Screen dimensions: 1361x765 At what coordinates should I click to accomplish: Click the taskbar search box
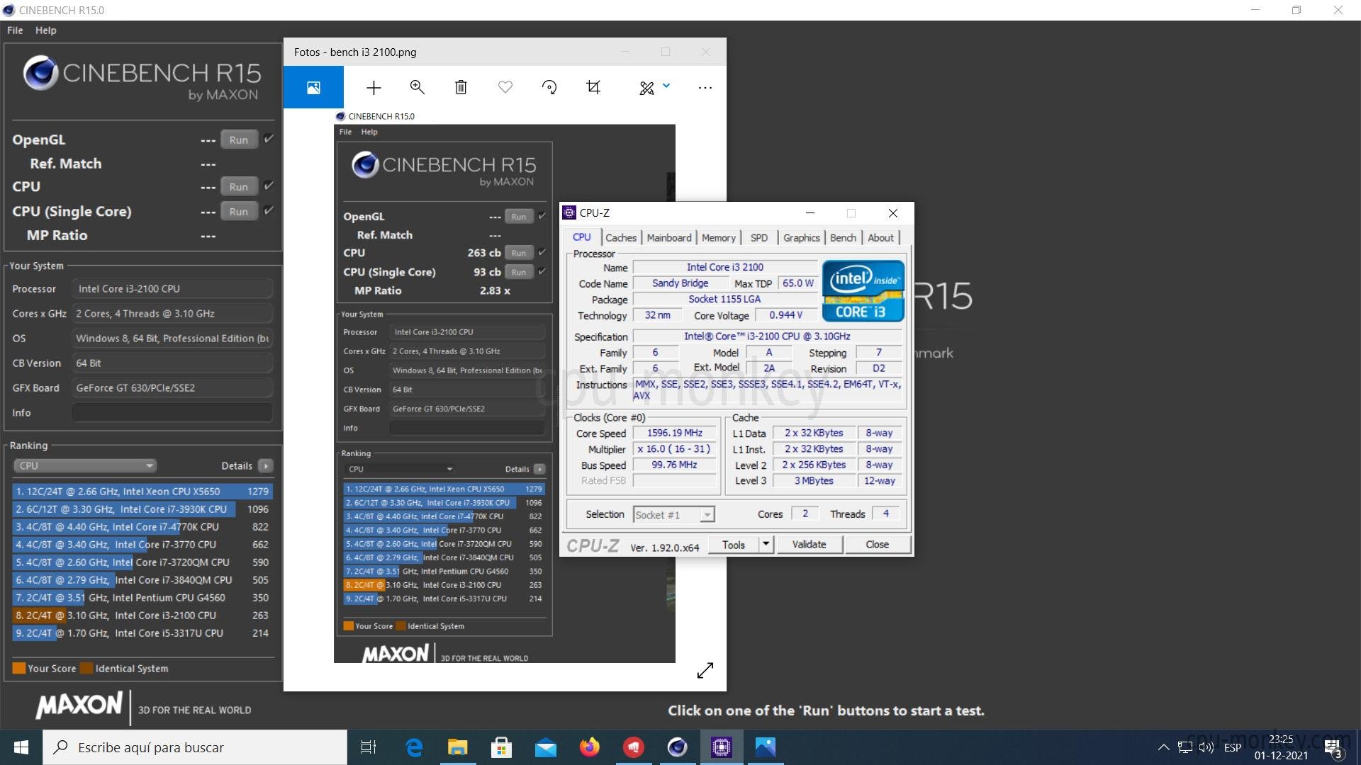tap(195, 747)
